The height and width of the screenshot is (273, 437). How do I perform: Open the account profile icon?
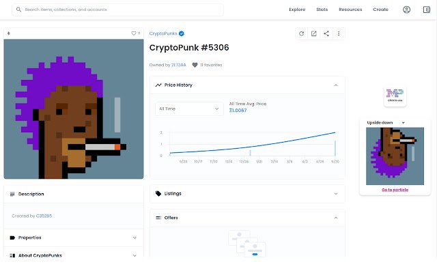pos(407,10)
